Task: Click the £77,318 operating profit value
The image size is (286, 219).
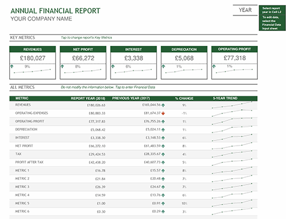Action: click(235, 58)
